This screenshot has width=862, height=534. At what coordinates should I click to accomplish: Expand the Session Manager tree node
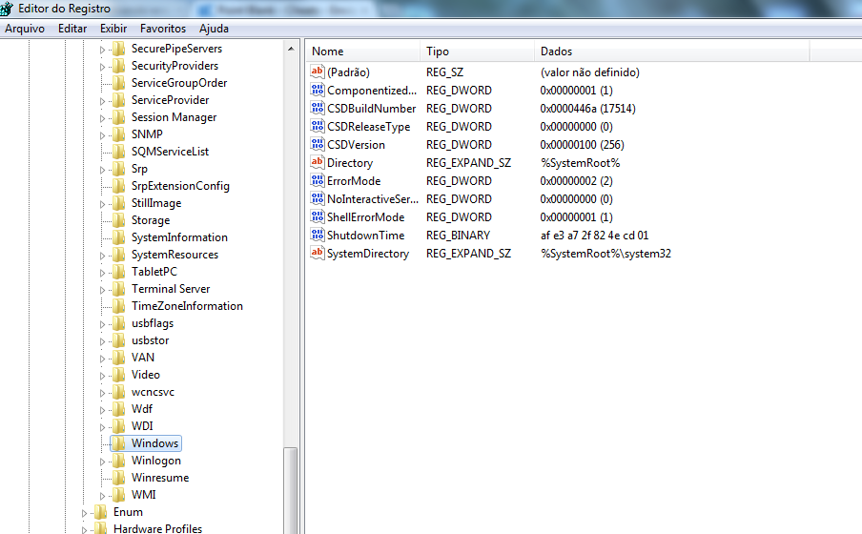103,117
